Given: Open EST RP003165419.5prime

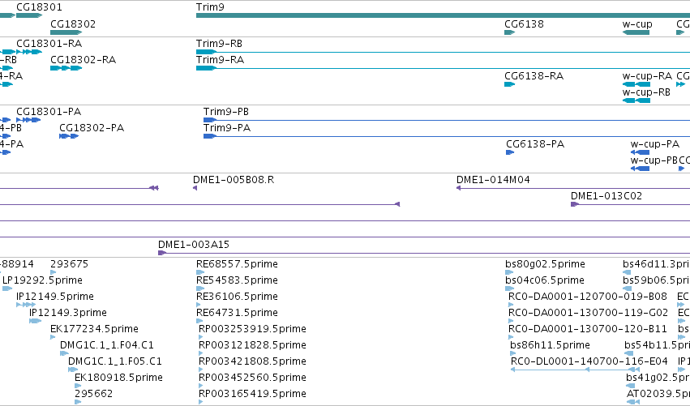Looking at the screenshot, I should 252,394.
